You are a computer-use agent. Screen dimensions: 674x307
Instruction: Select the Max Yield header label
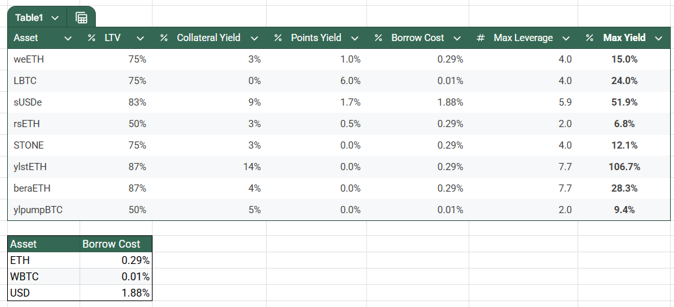[624, 38]
